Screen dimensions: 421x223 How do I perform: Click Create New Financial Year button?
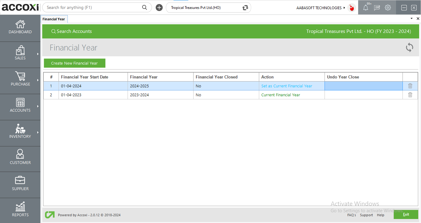click(74, 63)
